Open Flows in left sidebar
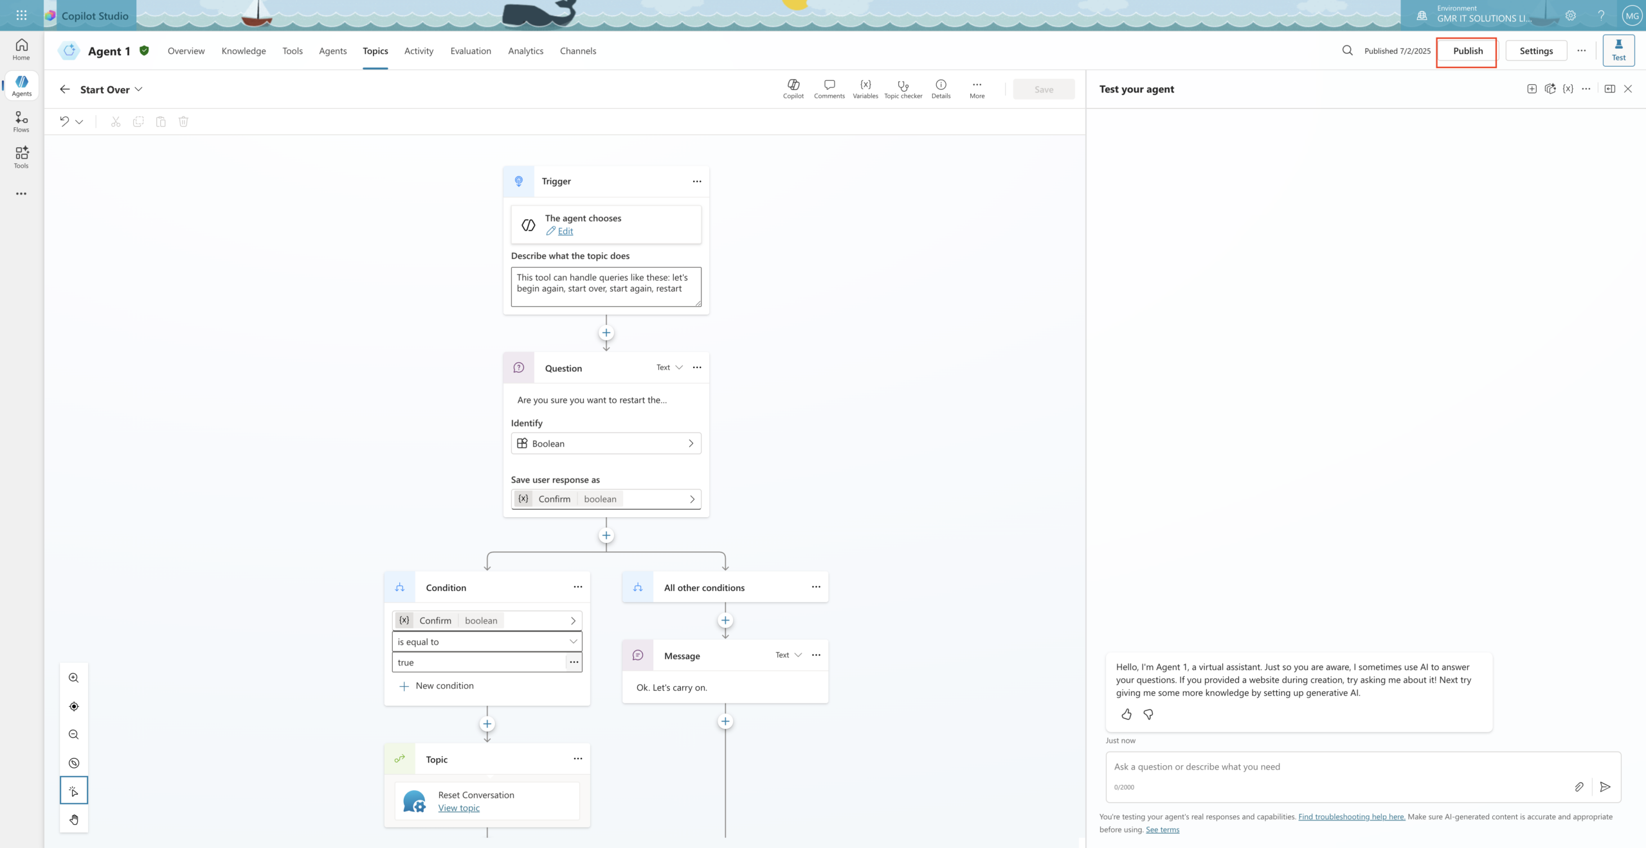 coord(21,121)
